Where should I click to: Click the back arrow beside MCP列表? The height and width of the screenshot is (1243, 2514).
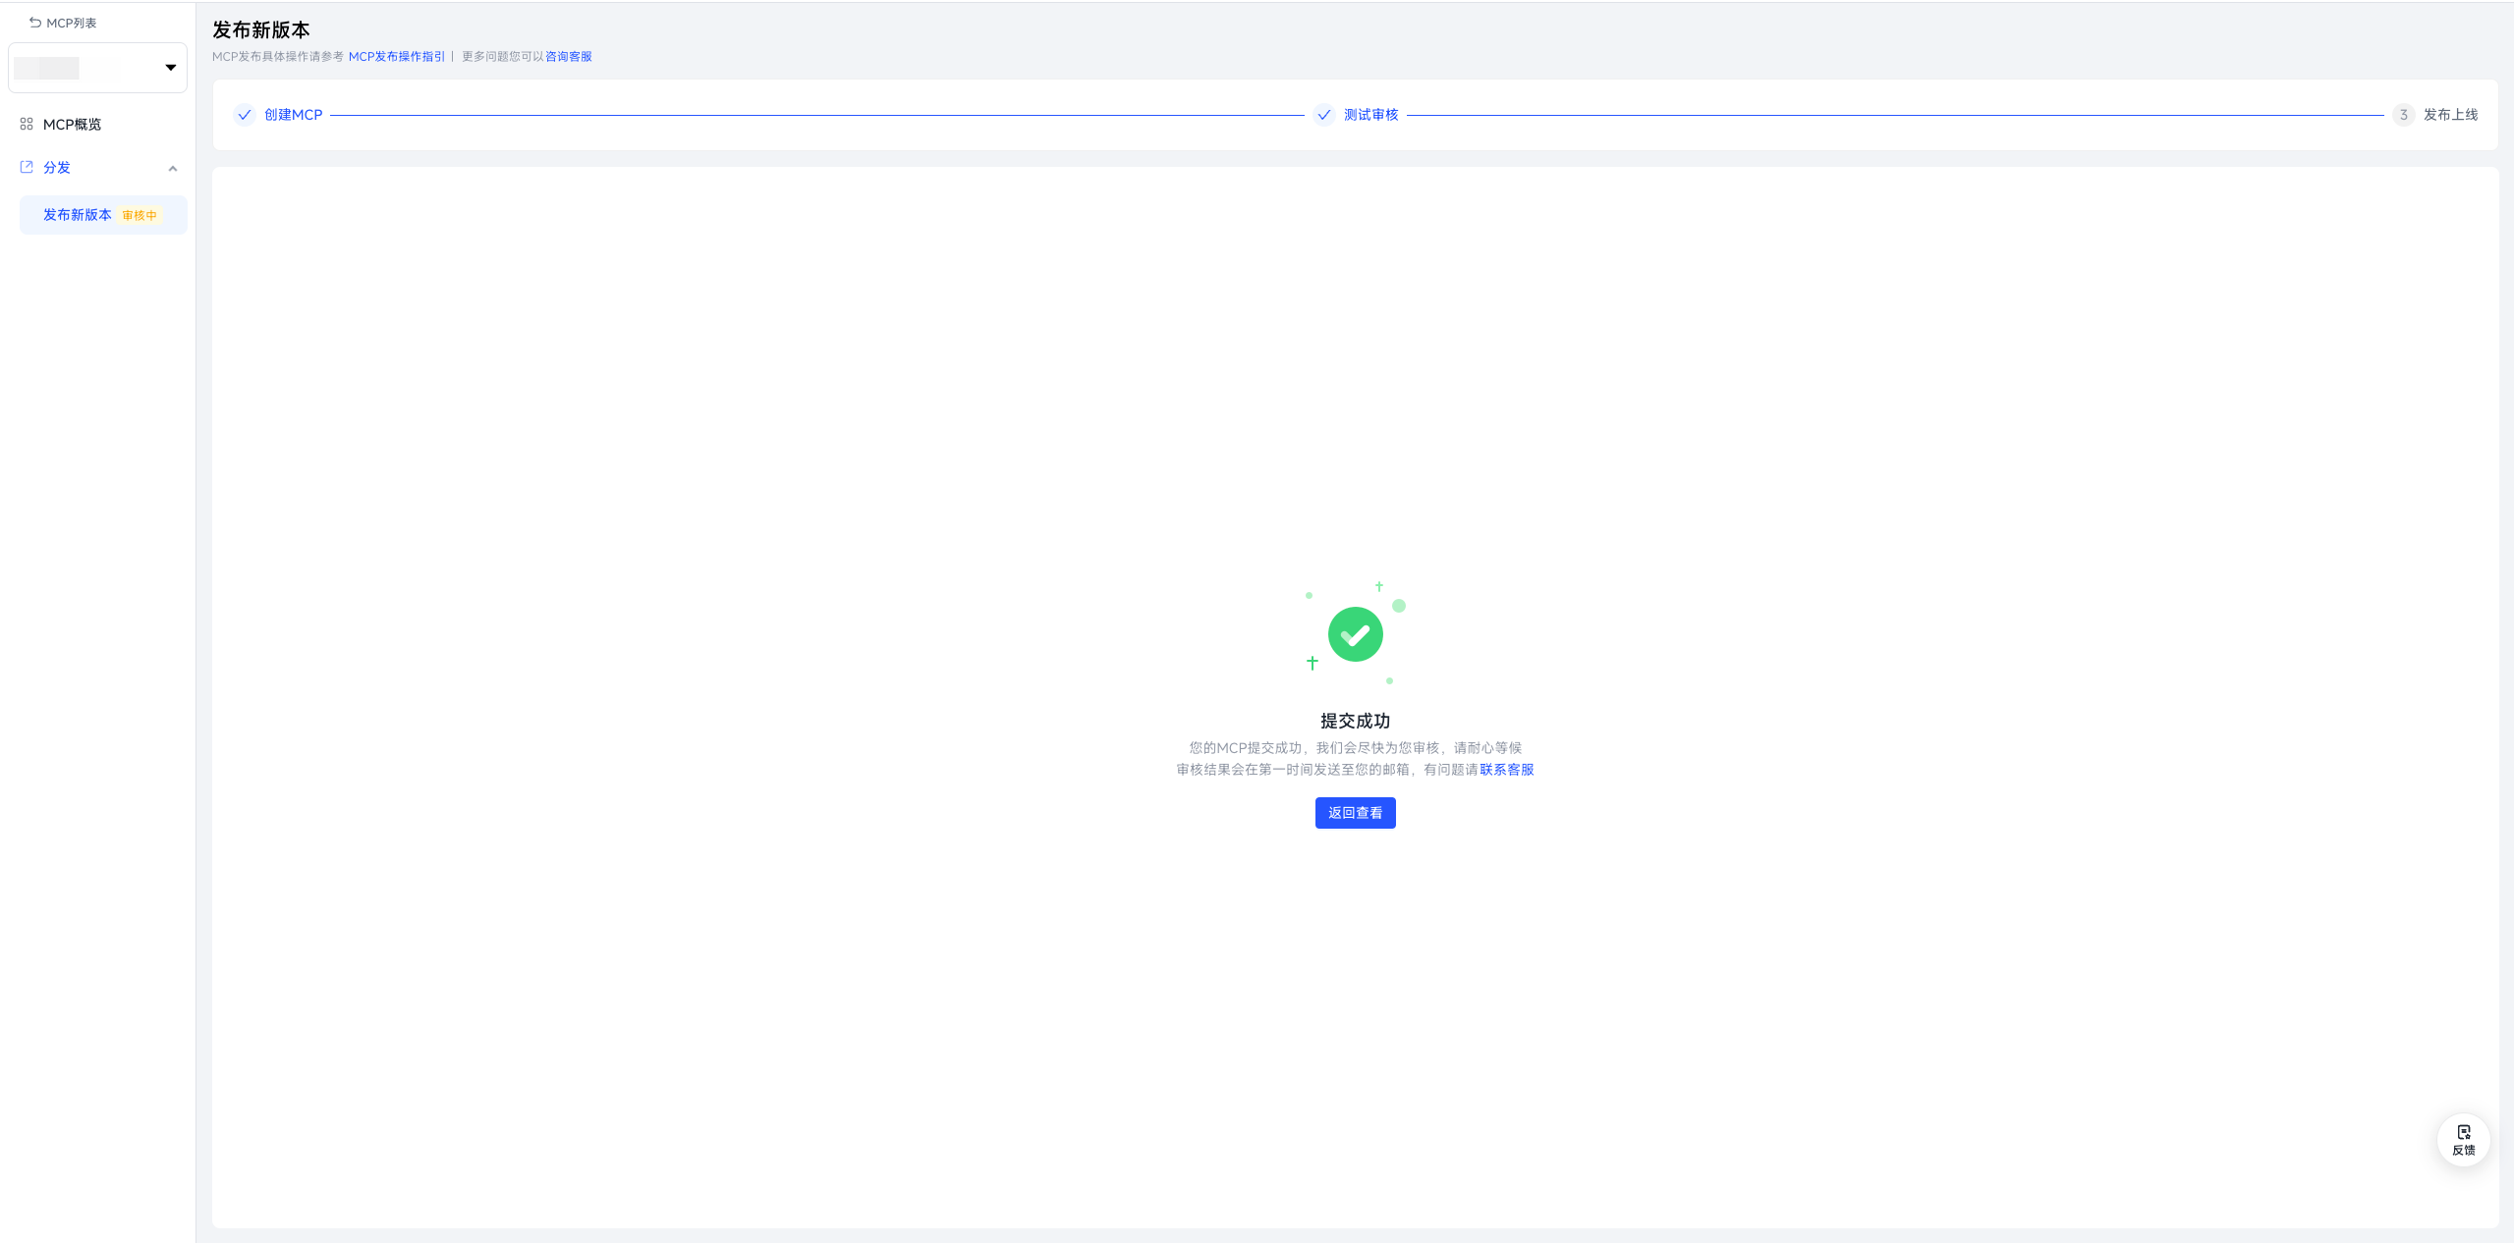(x=35, y=23)
